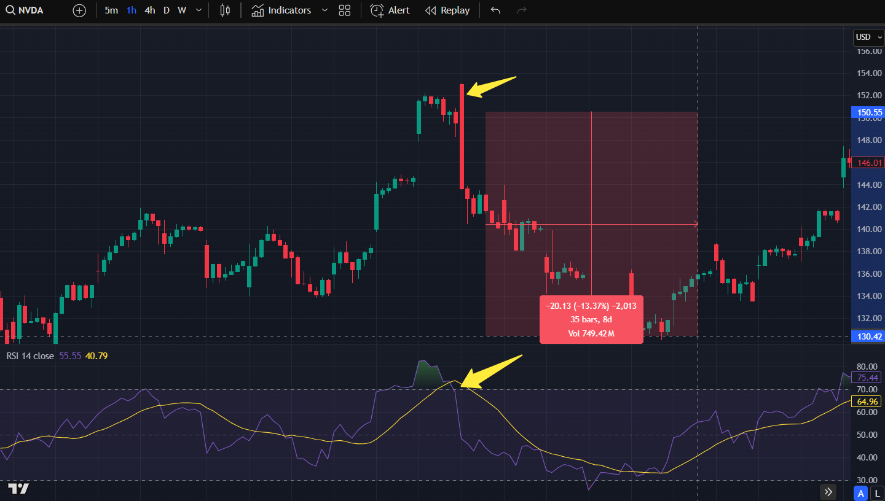Open the Indicators menu
885x501 pixels.
click(x=281, y=10)
